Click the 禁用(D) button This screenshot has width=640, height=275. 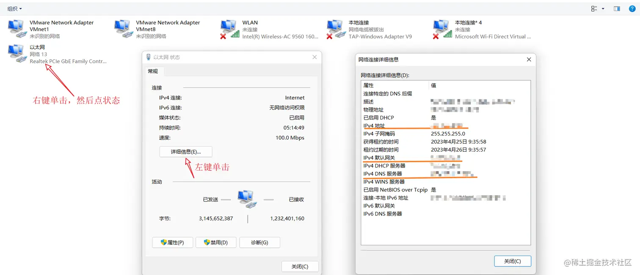pos(216,242)
